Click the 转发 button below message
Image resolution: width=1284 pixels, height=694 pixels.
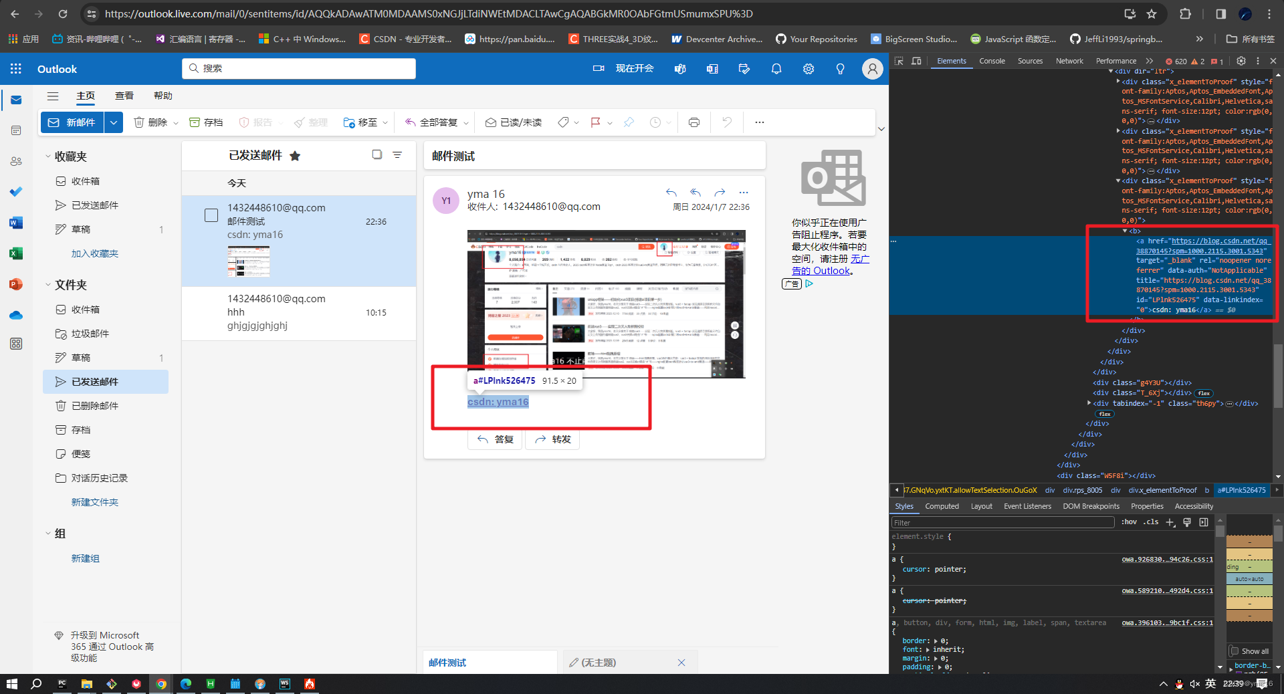pos(552,439)
